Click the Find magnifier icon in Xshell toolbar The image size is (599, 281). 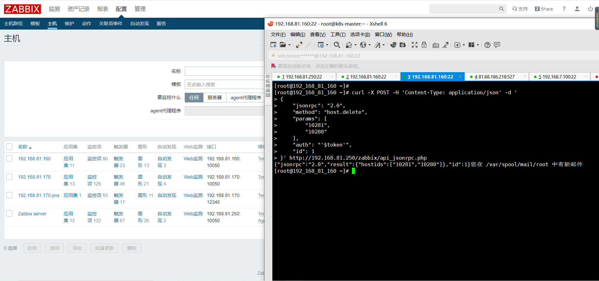click(x=337, y=45)
